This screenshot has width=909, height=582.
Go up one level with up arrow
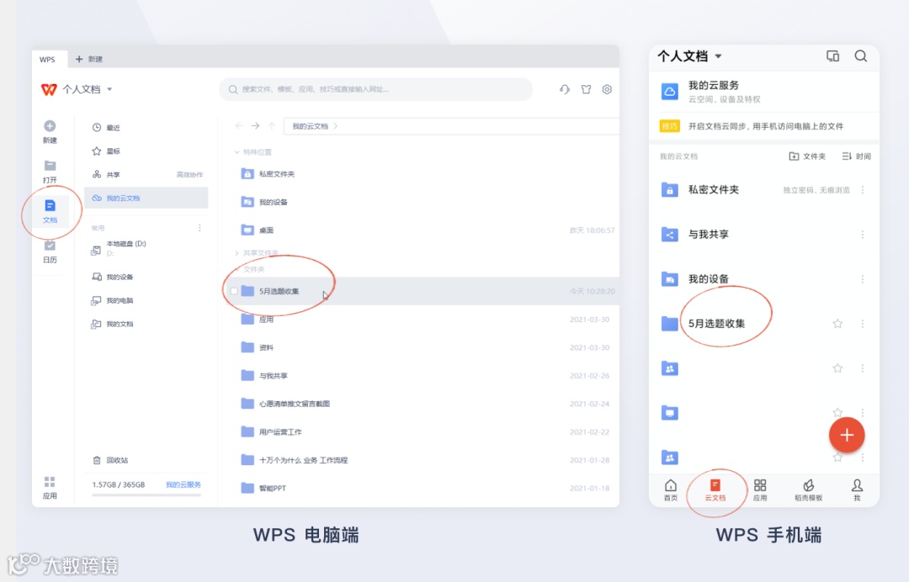click(271, 125)
